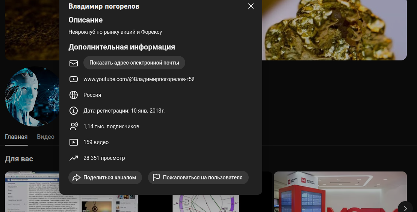Click the robot channel avatar
The image size is (417, 212).
(x=32, y=96)
